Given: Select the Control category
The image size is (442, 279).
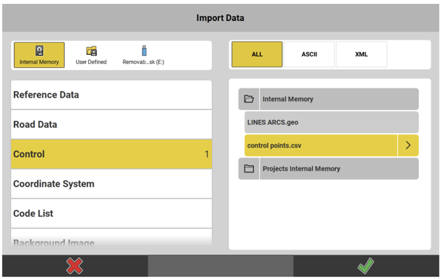Looking at the screenshot, I should tap(111, 154).
